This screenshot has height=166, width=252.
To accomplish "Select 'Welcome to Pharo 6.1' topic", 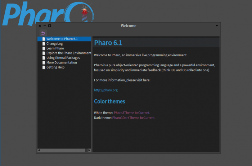I will click(x=64, y=39).
